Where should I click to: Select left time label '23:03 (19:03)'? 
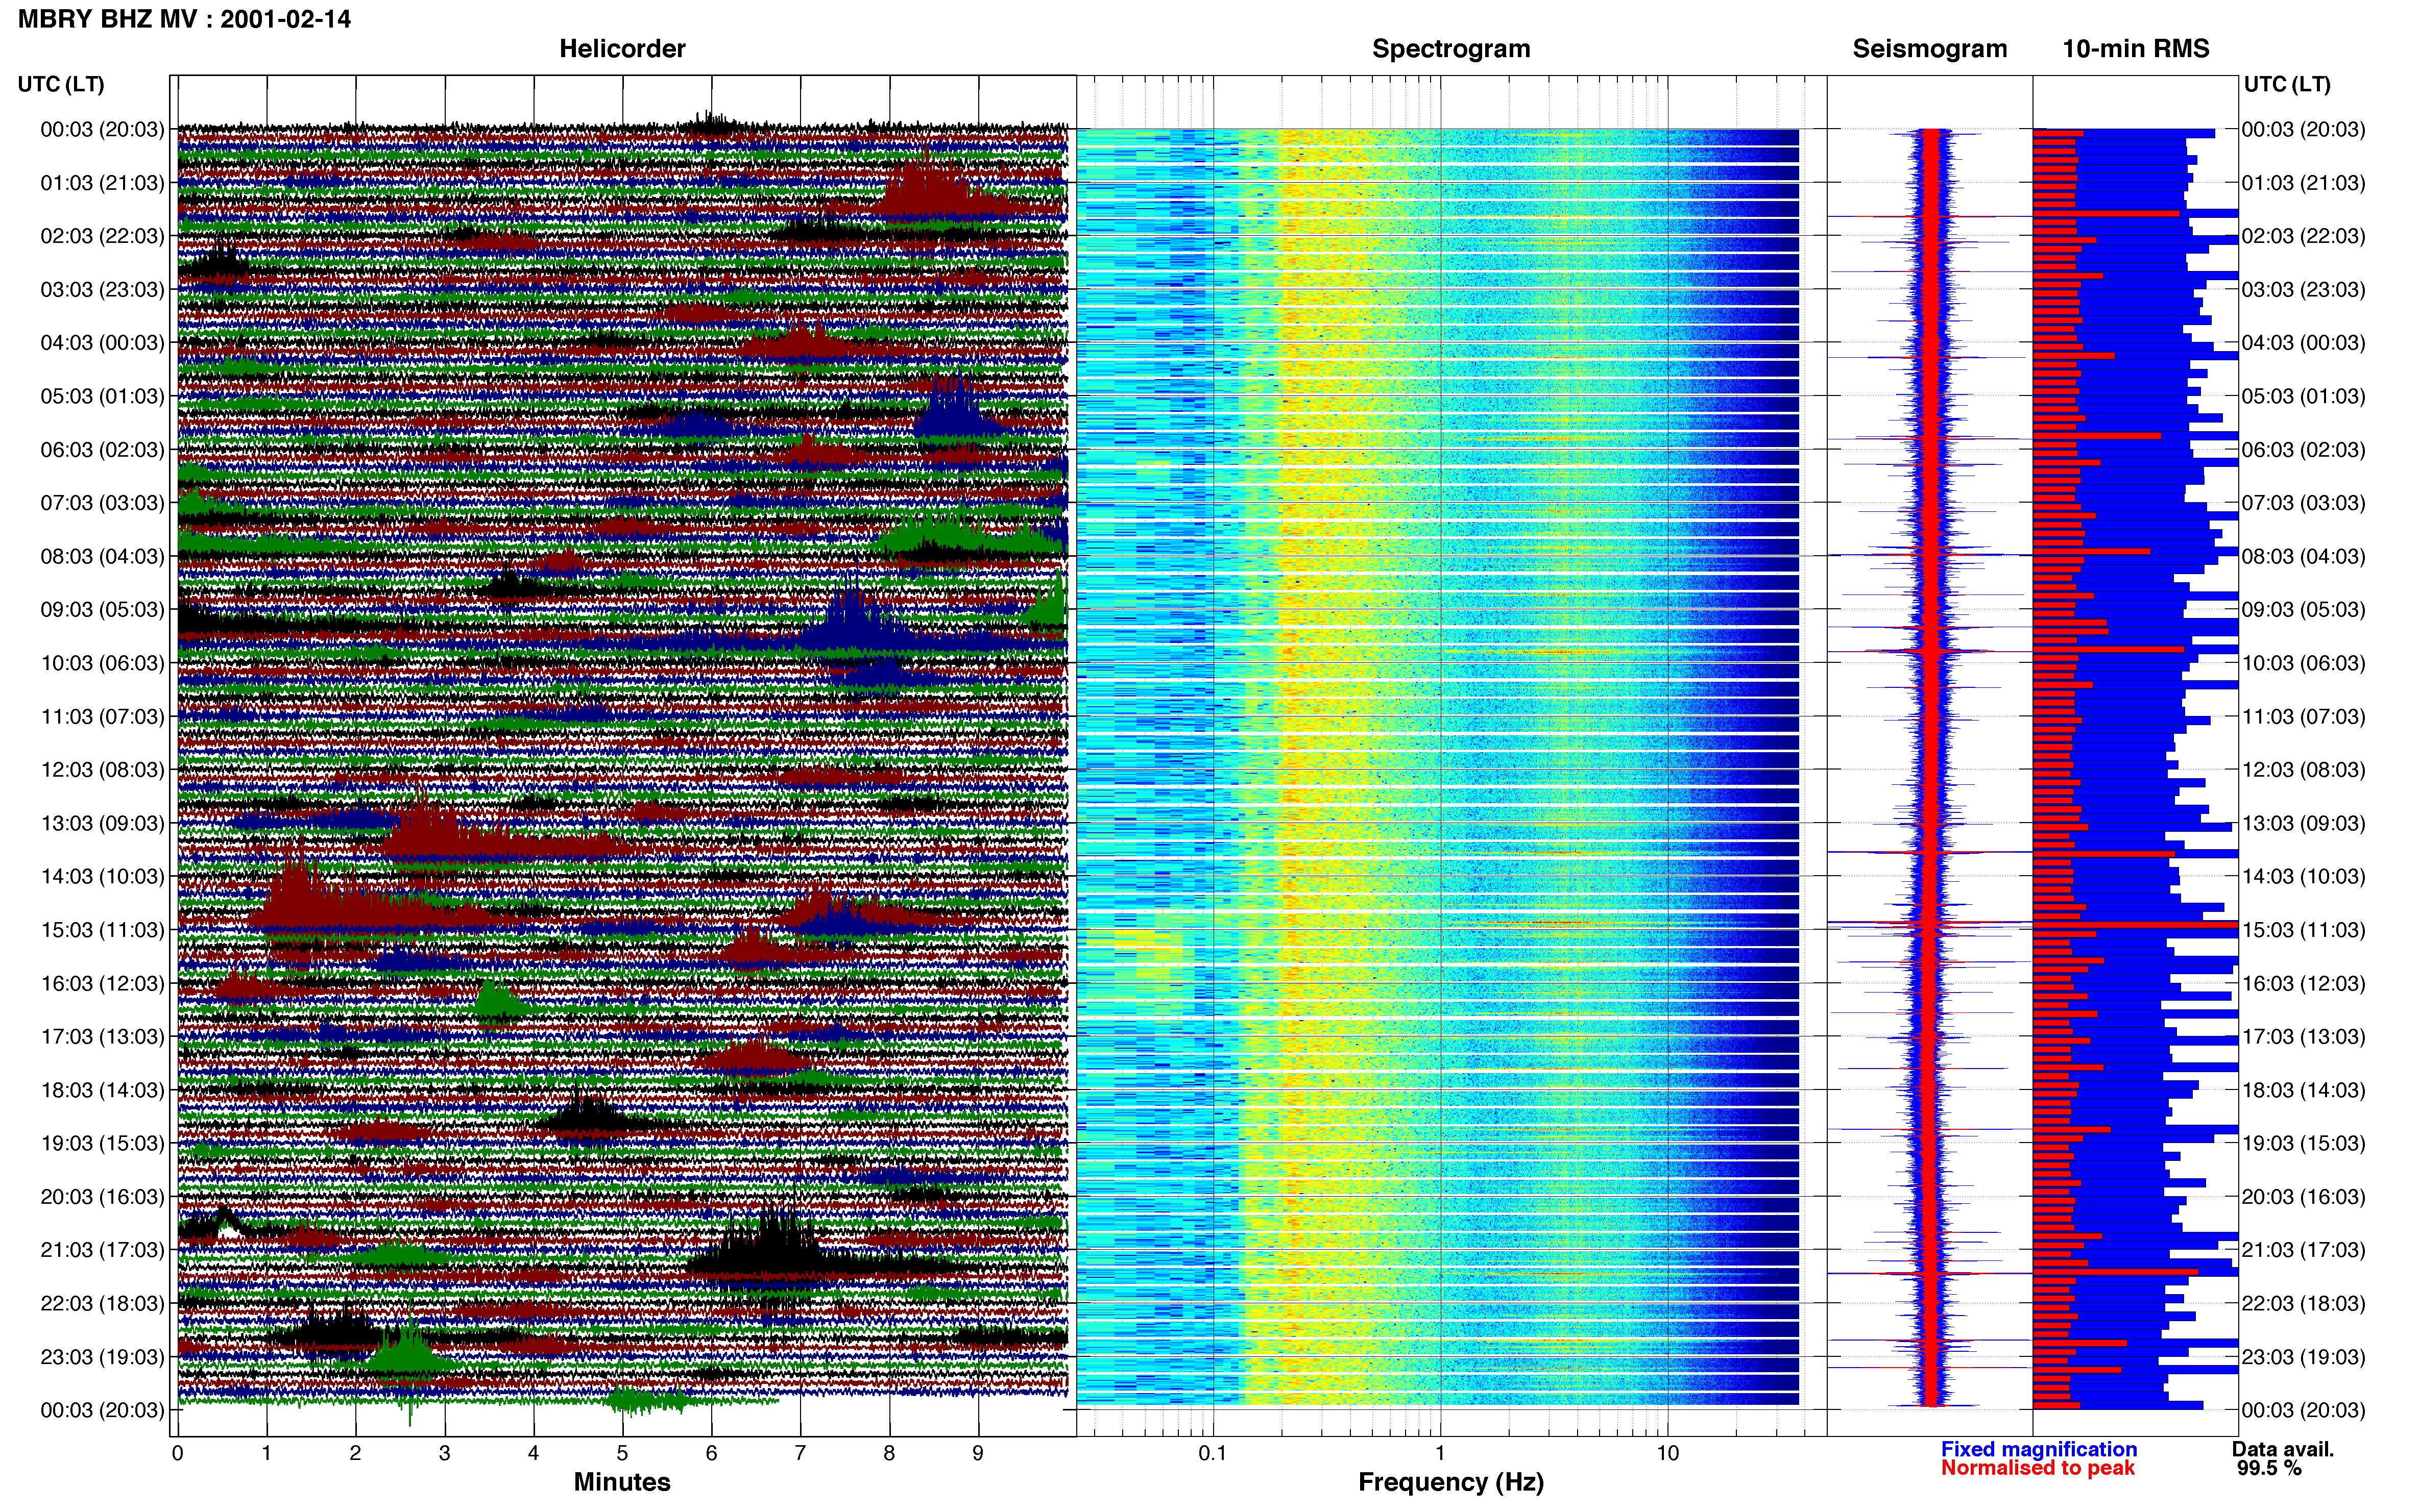[102, 1357]
